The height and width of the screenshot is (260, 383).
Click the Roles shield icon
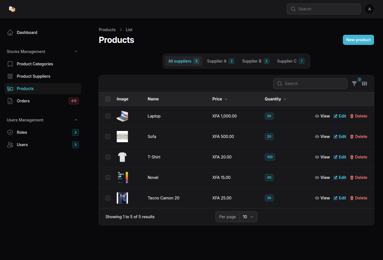coord(10,132)
